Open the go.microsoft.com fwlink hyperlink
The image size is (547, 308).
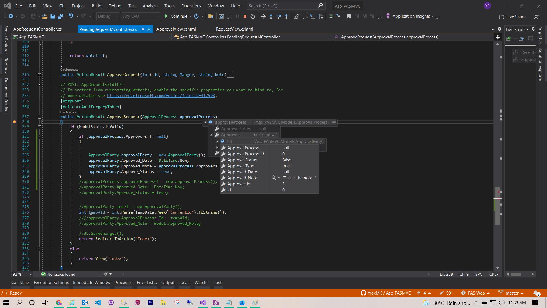pos(161,96)
